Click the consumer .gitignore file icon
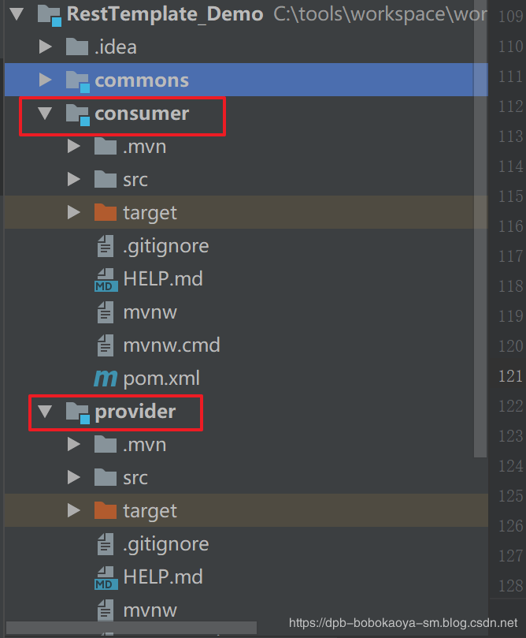 pyautogui.click(x=105, y=246)
